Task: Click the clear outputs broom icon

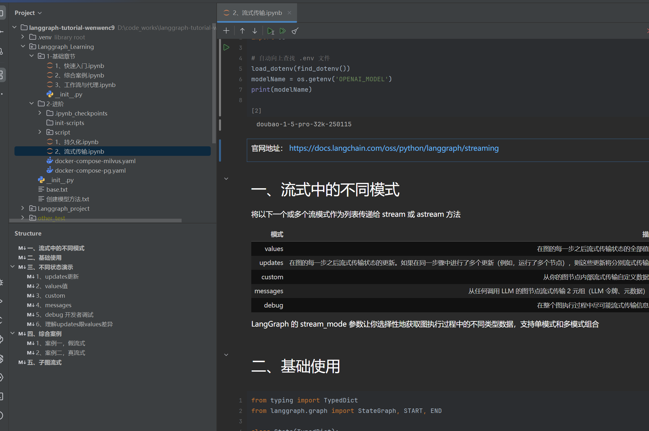Action: pyautogui.click(x=295, y=31)
